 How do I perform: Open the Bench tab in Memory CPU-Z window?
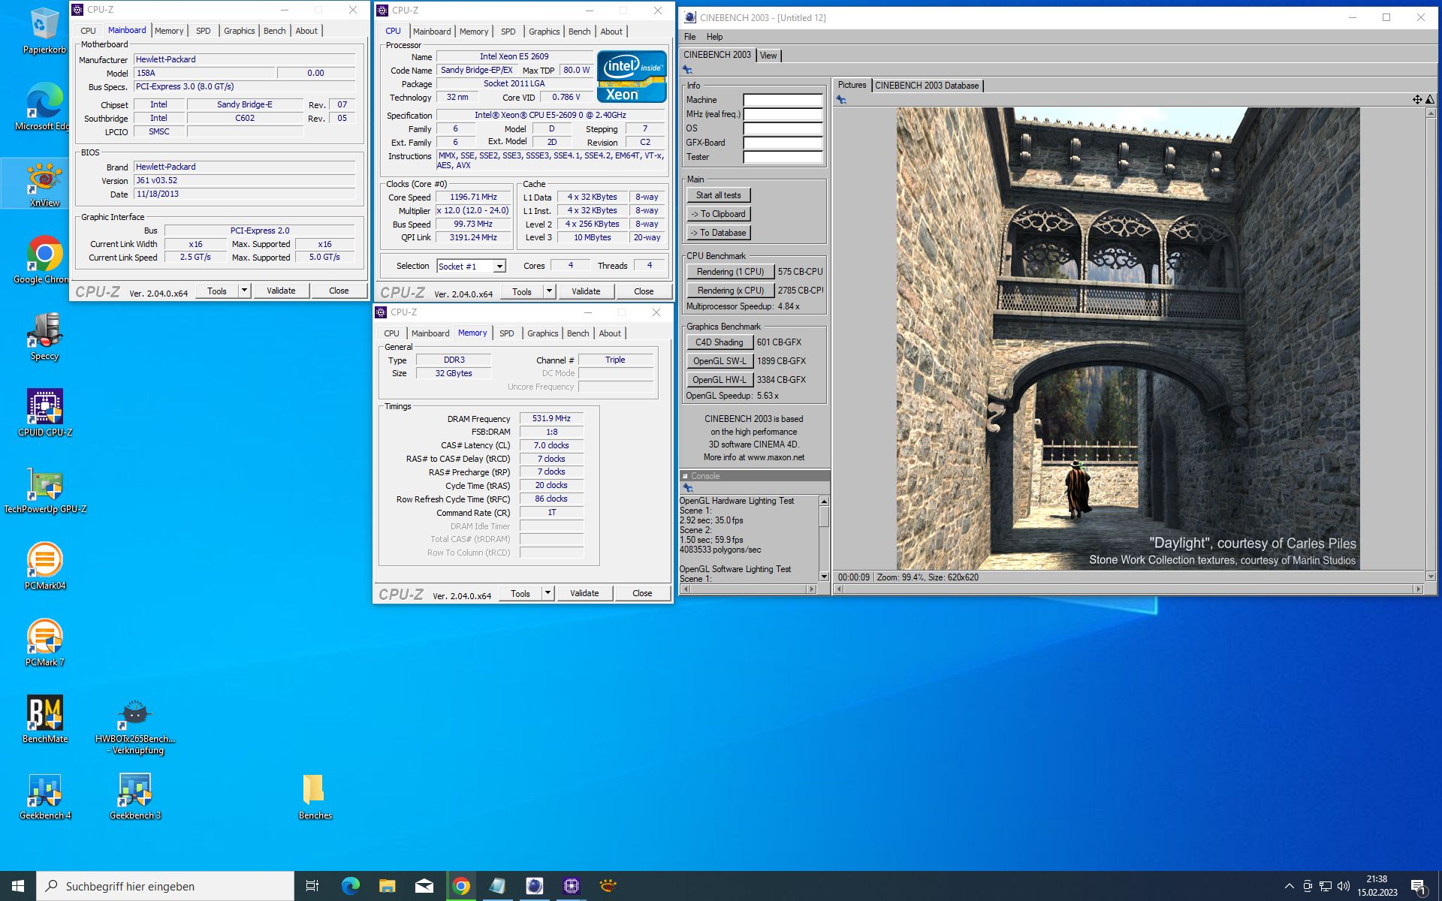578,333
